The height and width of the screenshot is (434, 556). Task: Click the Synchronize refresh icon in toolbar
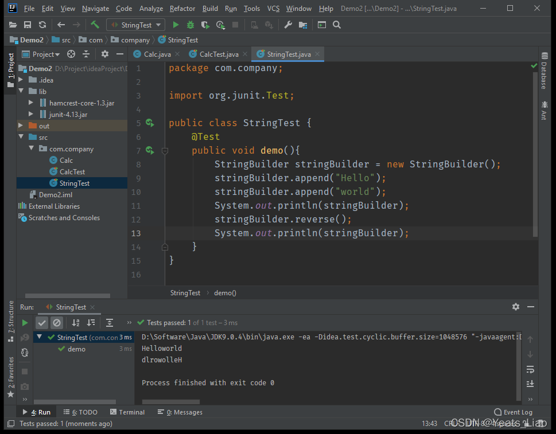click(42, 25)
